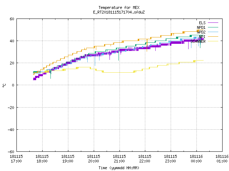Click the x-axis tick label 181115 23:00
This screenshot has width=229, height=171.
pyautogui.click(x=170, y=159)
